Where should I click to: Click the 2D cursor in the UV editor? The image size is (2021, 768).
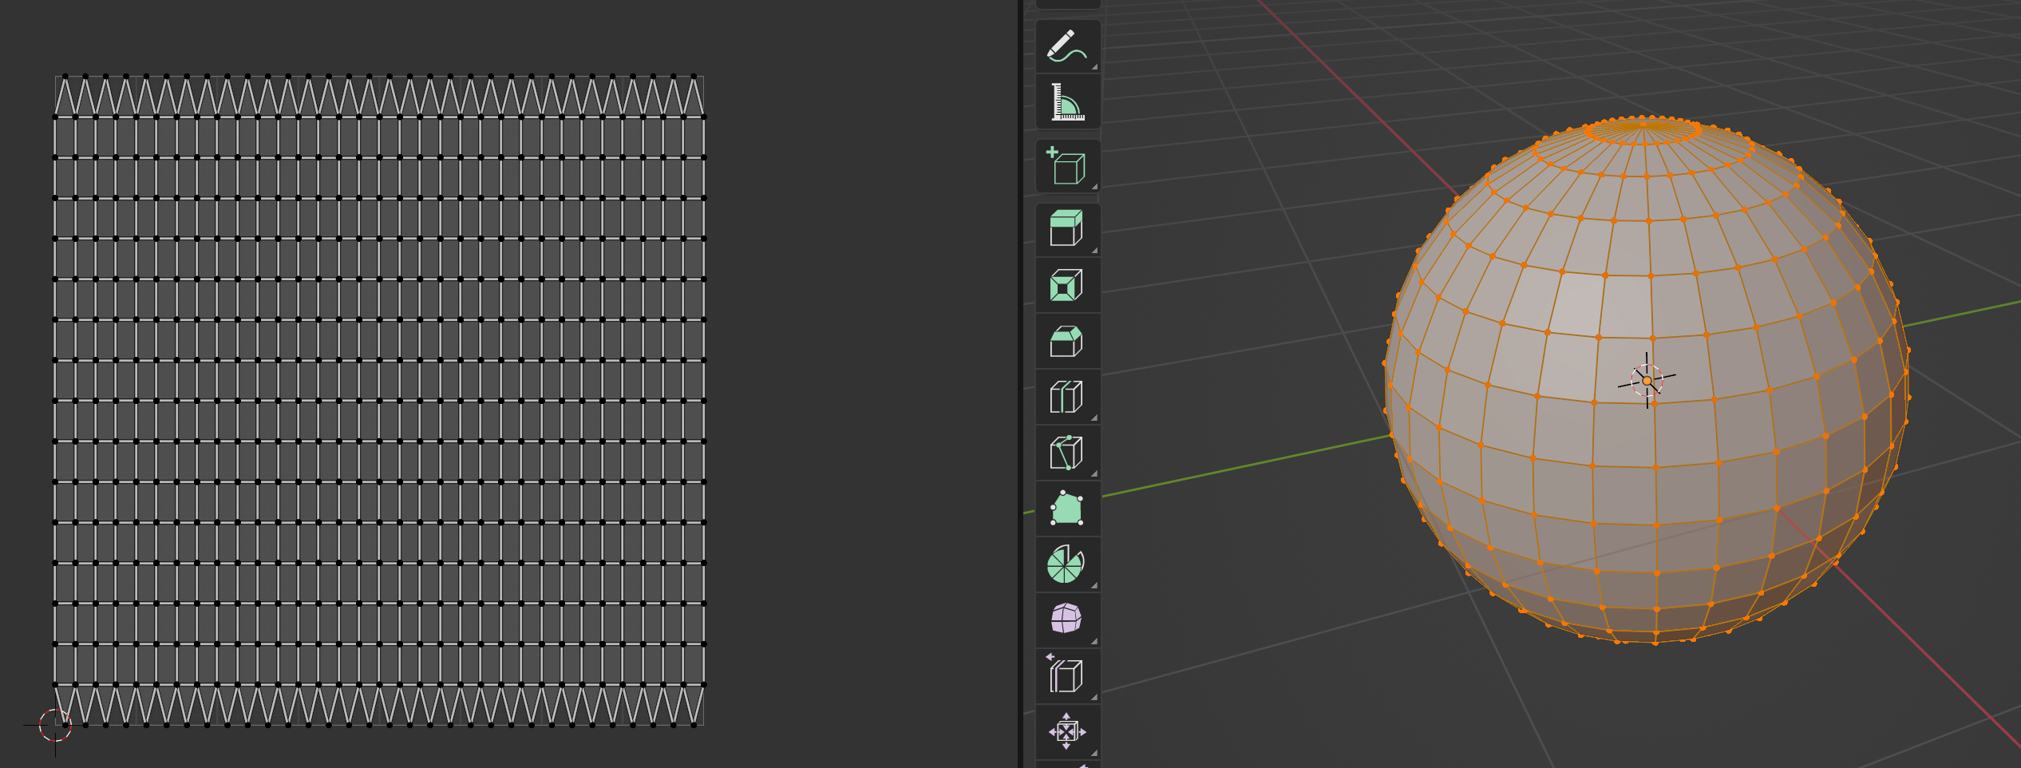click(55, 726)
